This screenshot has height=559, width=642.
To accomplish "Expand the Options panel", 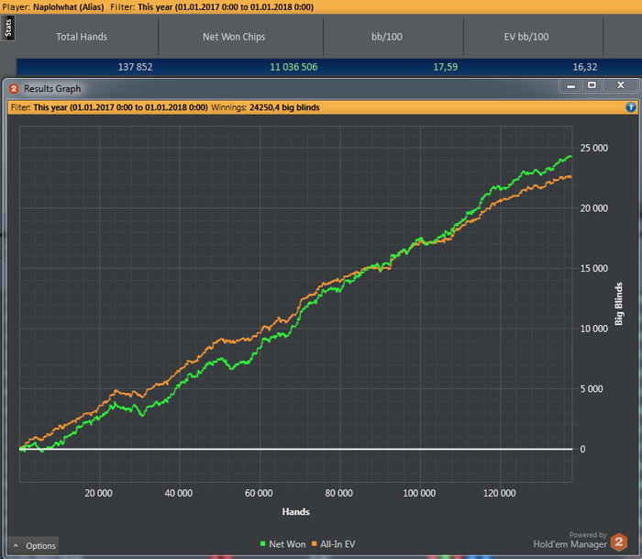I will [34, 546].
